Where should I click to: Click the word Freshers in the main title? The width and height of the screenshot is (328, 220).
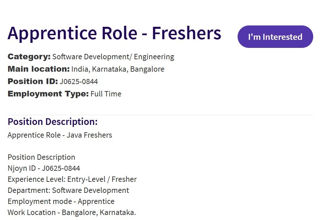coord(187,33)
